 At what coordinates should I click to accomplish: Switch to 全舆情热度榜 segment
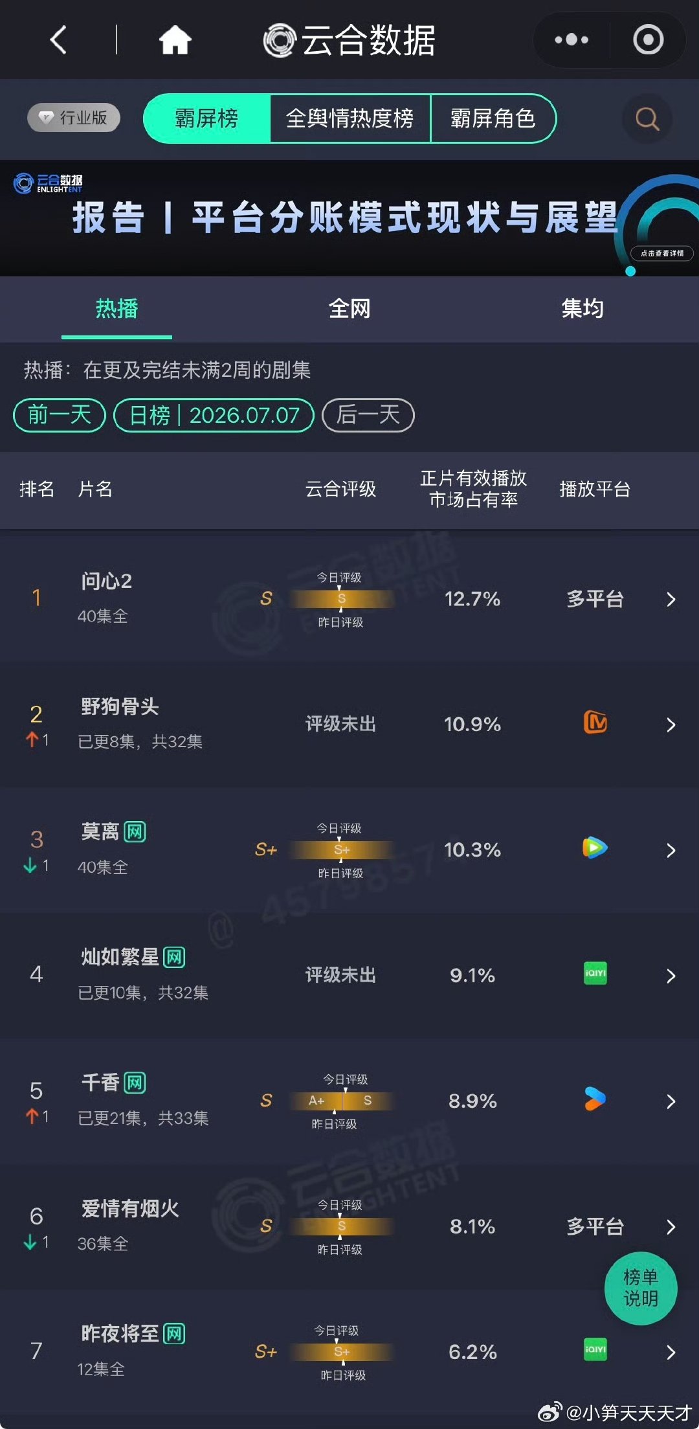pos(349,118)
